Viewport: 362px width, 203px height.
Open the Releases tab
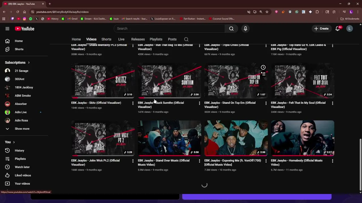[138, 39]
